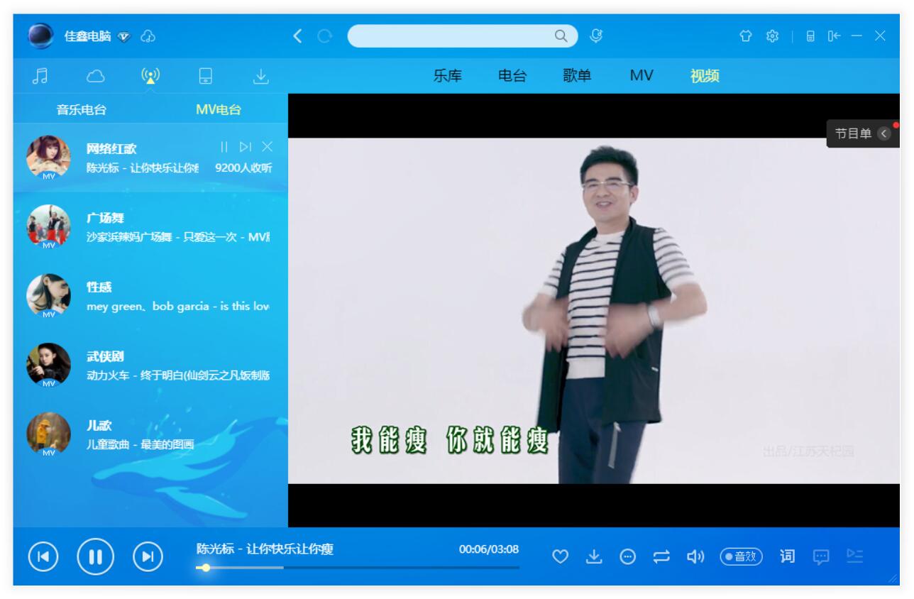Screen dimensions: 914x599
Task: Focus the search input field
Action: click(x=451, y=36)
